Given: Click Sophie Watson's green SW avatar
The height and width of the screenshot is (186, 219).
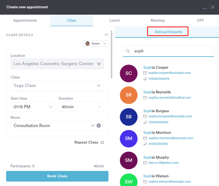Looking at the screenshot, I should click(x=129, y=180).
